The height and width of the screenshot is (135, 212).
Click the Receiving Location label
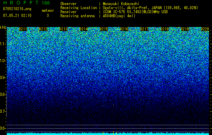click(x=79, y=8)
